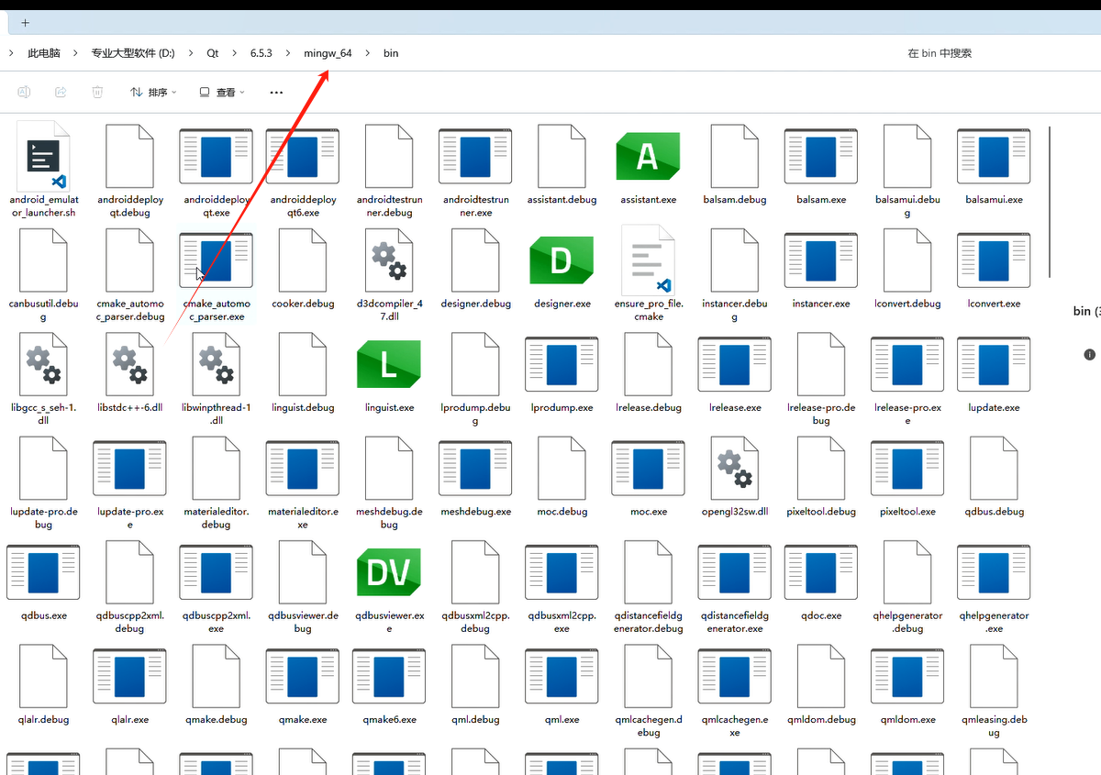Go to the Qt breadcrumb folder
1101x775 pixels.
(x=213, y=53)
